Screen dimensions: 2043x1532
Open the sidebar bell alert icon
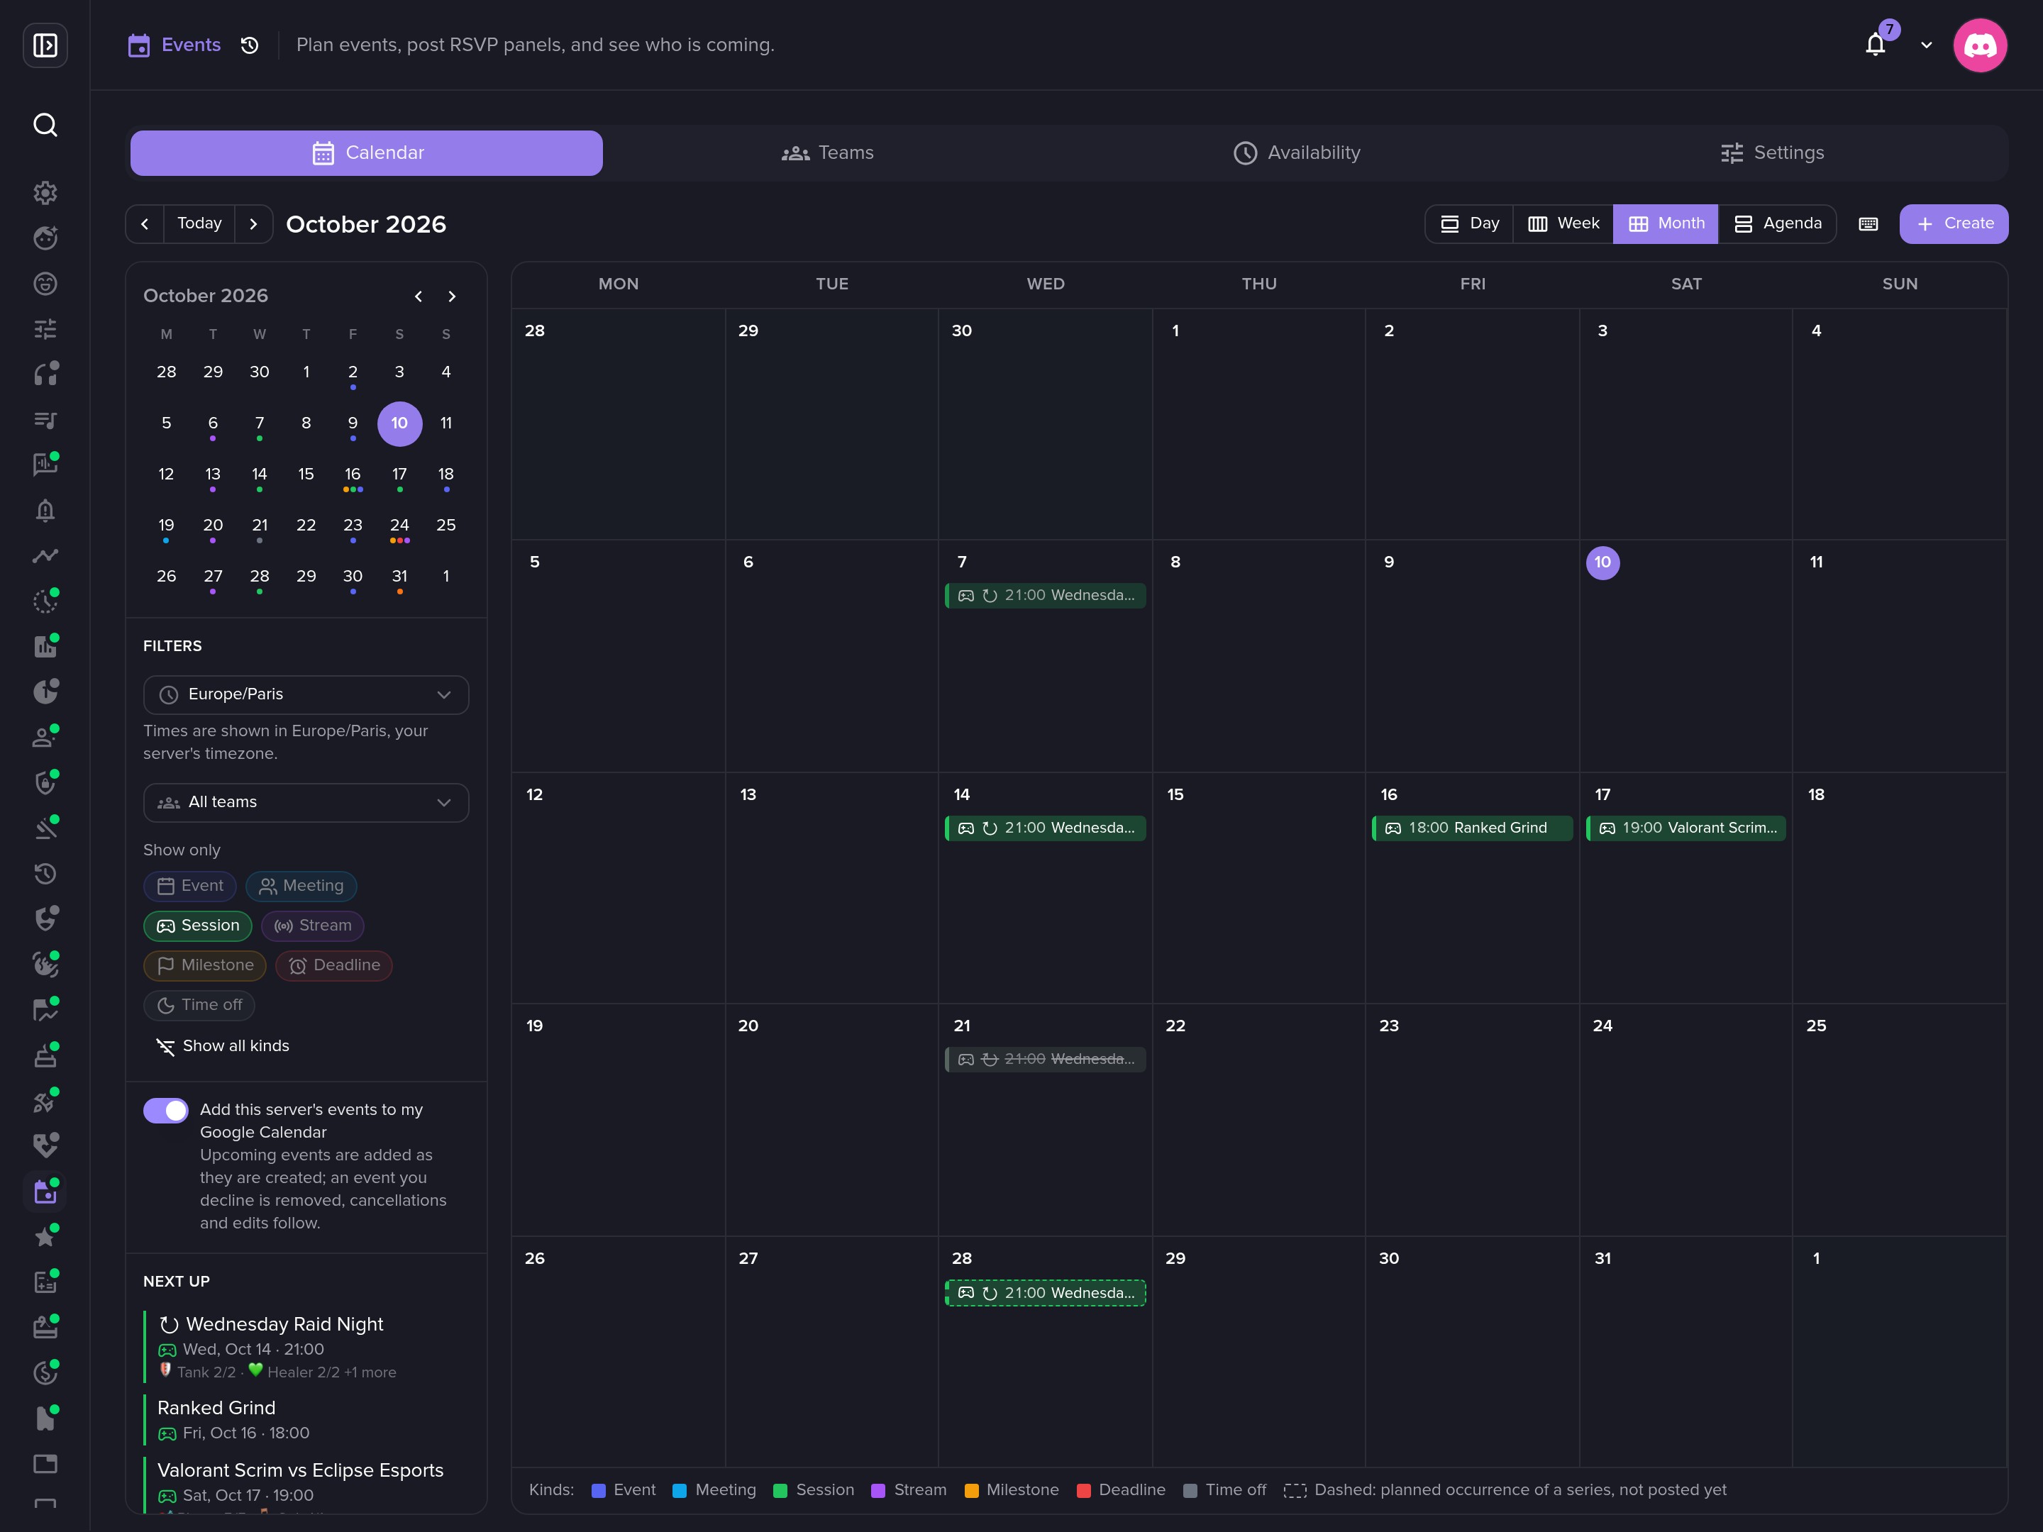(45, 511)
